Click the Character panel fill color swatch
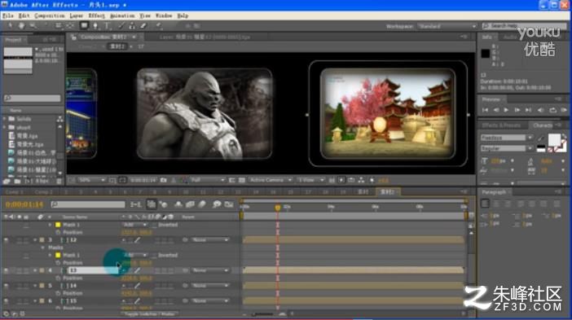This screenshot has height=320, width=572. point(555,139)
